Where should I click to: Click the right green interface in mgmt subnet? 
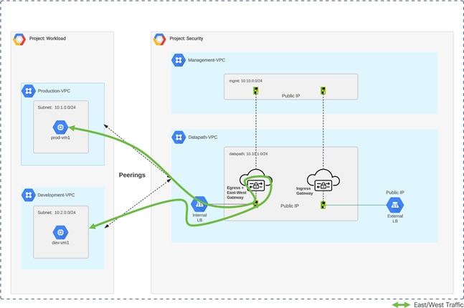tap(323, 91)
